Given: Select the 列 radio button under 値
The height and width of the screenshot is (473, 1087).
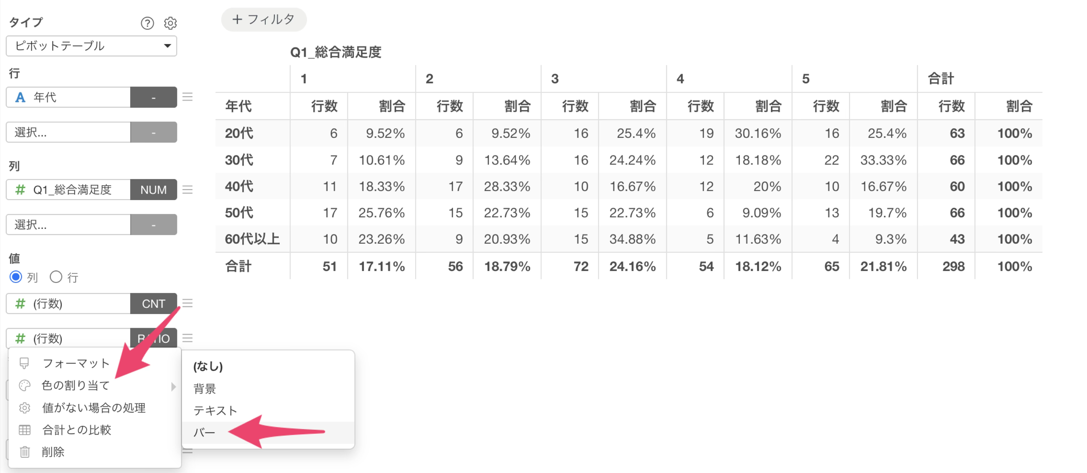Looking at the screenshot, I should pyautogui.click(x=16, y=277).
